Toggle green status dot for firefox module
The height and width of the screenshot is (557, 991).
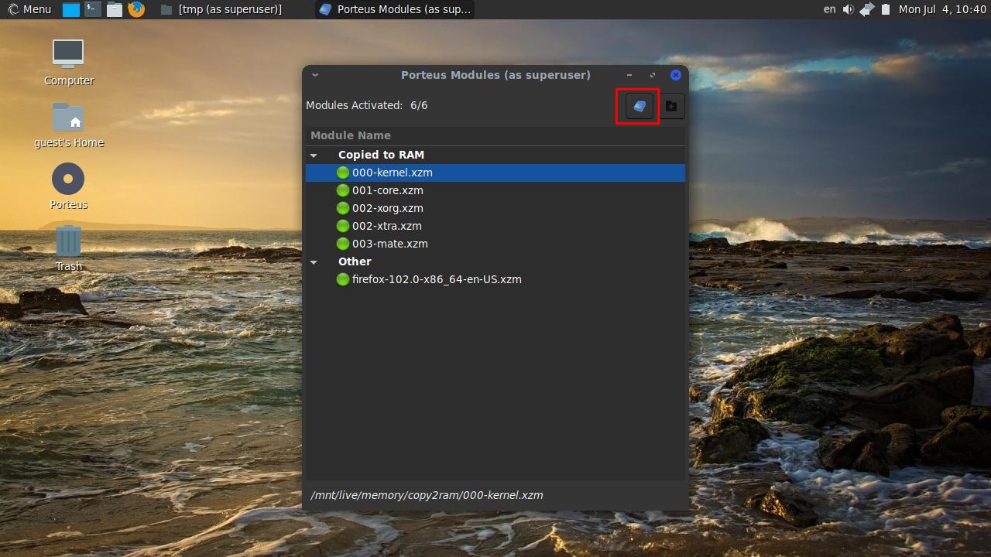click(343, 279)
